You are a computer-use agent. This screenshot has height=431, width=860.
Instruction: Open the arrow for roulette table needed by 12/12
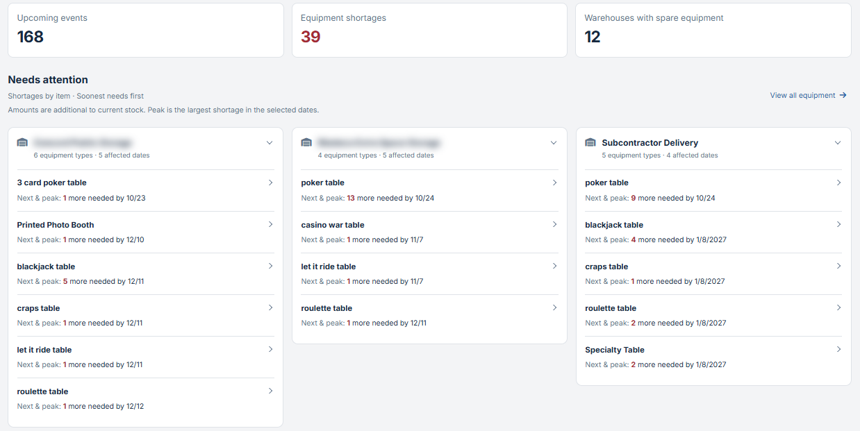pos(270,391)
